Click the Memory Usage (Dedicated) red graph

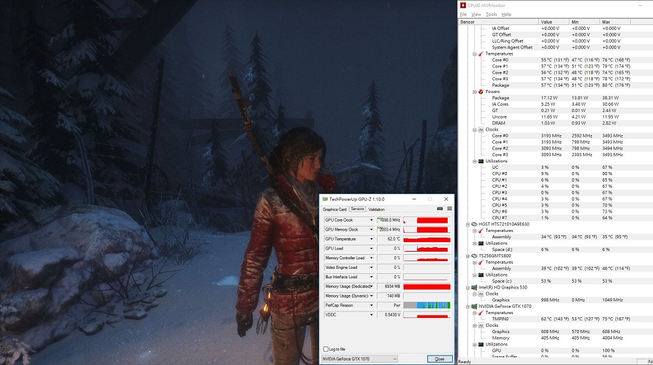[427, 287]
